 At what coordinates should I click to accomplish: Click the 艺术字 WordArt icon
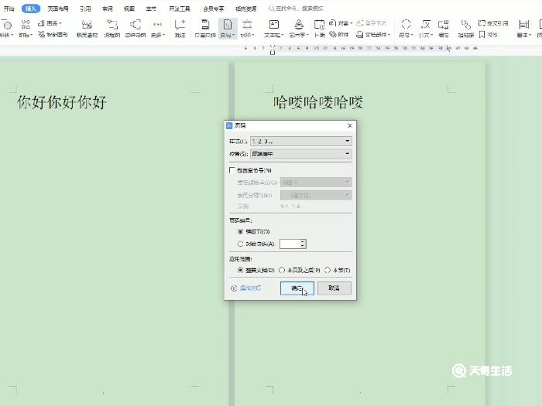(x=299, y=25)
